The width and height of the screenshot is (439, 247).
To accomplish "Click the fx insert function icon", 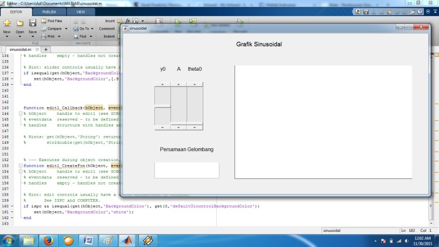I will 128,21.
